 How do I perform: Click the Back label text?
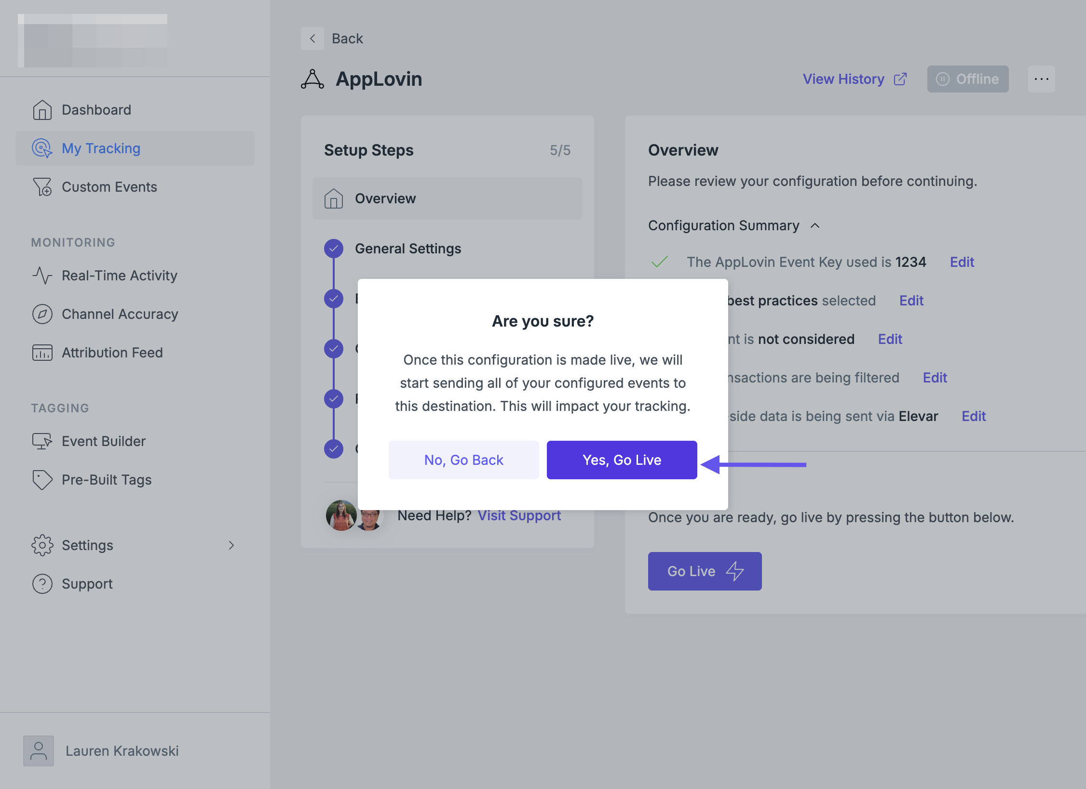click(347, 39)
